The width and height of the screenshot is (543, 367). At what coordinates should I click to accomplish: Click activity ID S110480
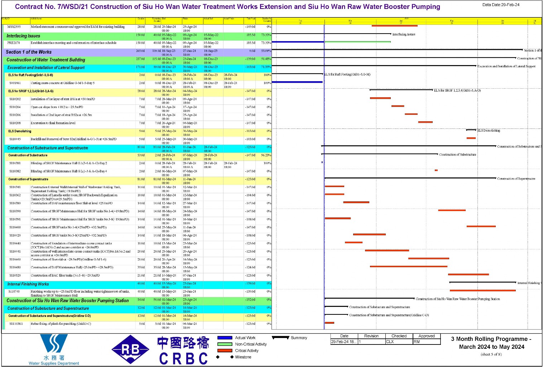click(x=15, y=268)
